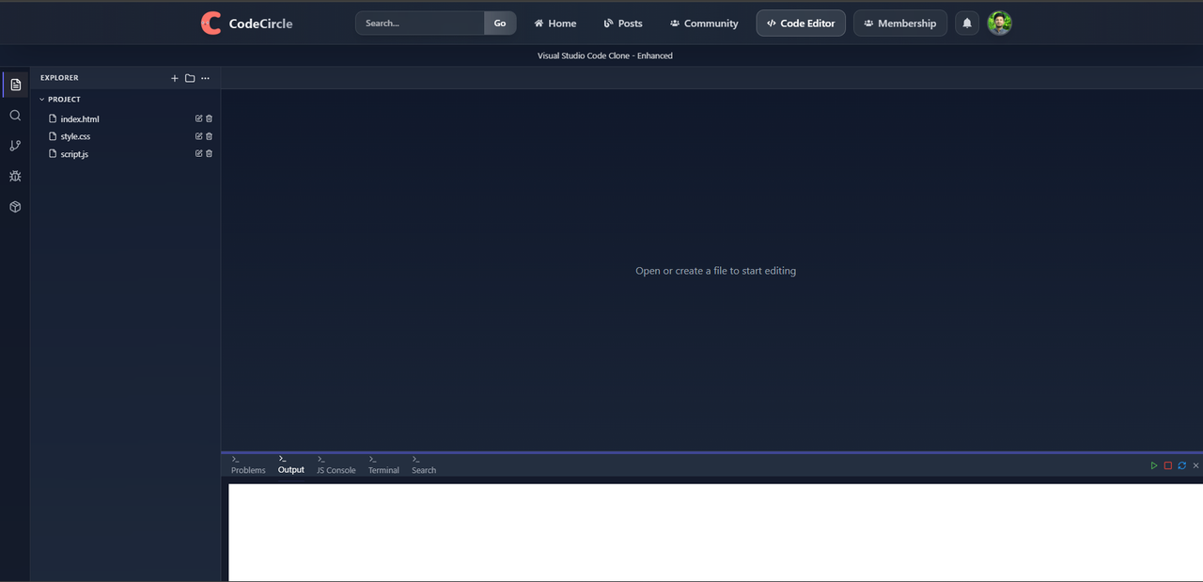Image resolution: width=1203 pixels, height=582 pixels.
Task: Open notifications bell icon
Action: click(967, 24)
